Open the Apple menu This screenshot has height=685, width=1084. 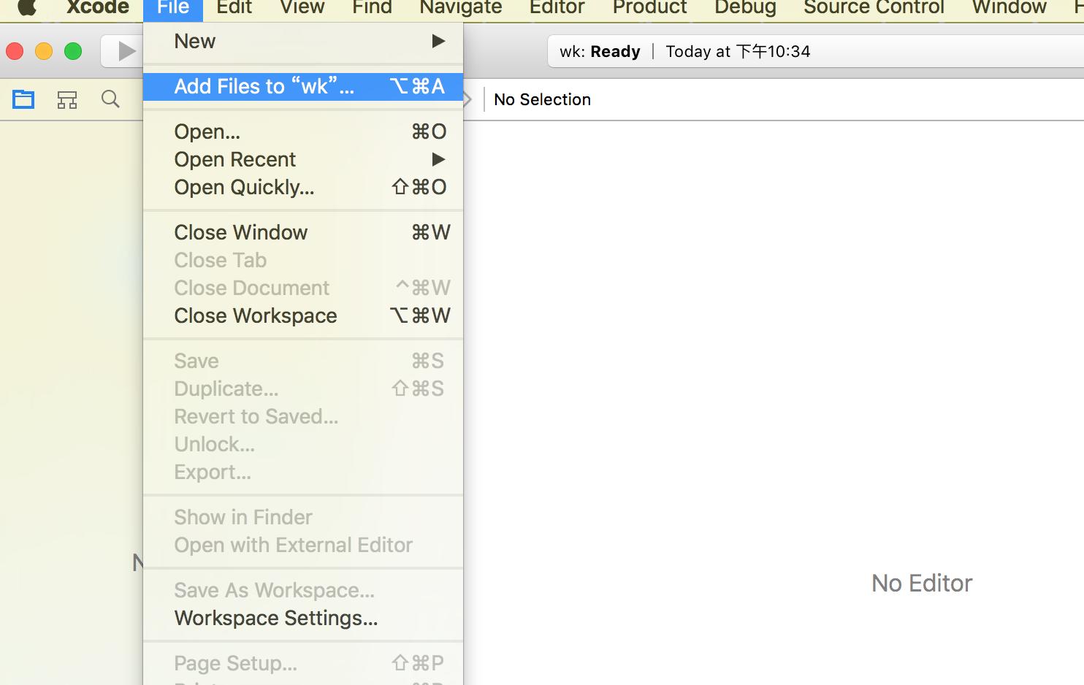tap(27, 7)
